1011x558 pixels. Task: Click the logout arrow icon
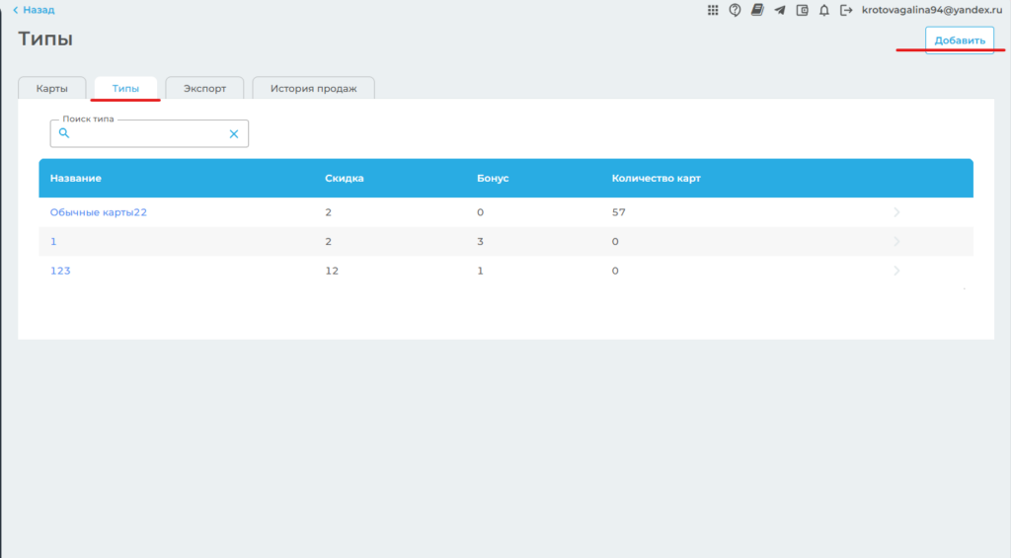pos(845,10)
